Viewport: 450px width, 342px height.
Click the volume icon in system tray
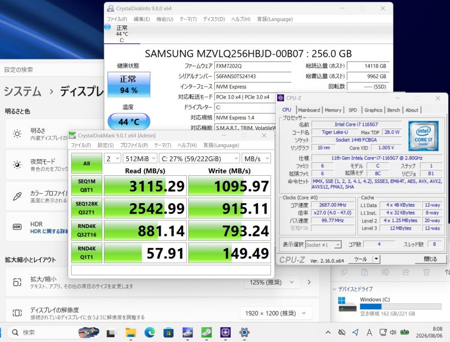393,332
